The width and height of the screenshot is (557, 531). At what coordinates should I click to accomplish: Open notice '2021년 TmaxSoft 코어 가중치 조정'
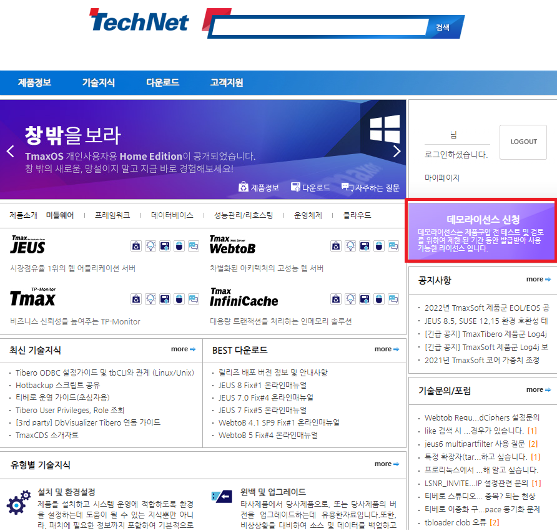(x=482, y=360)
